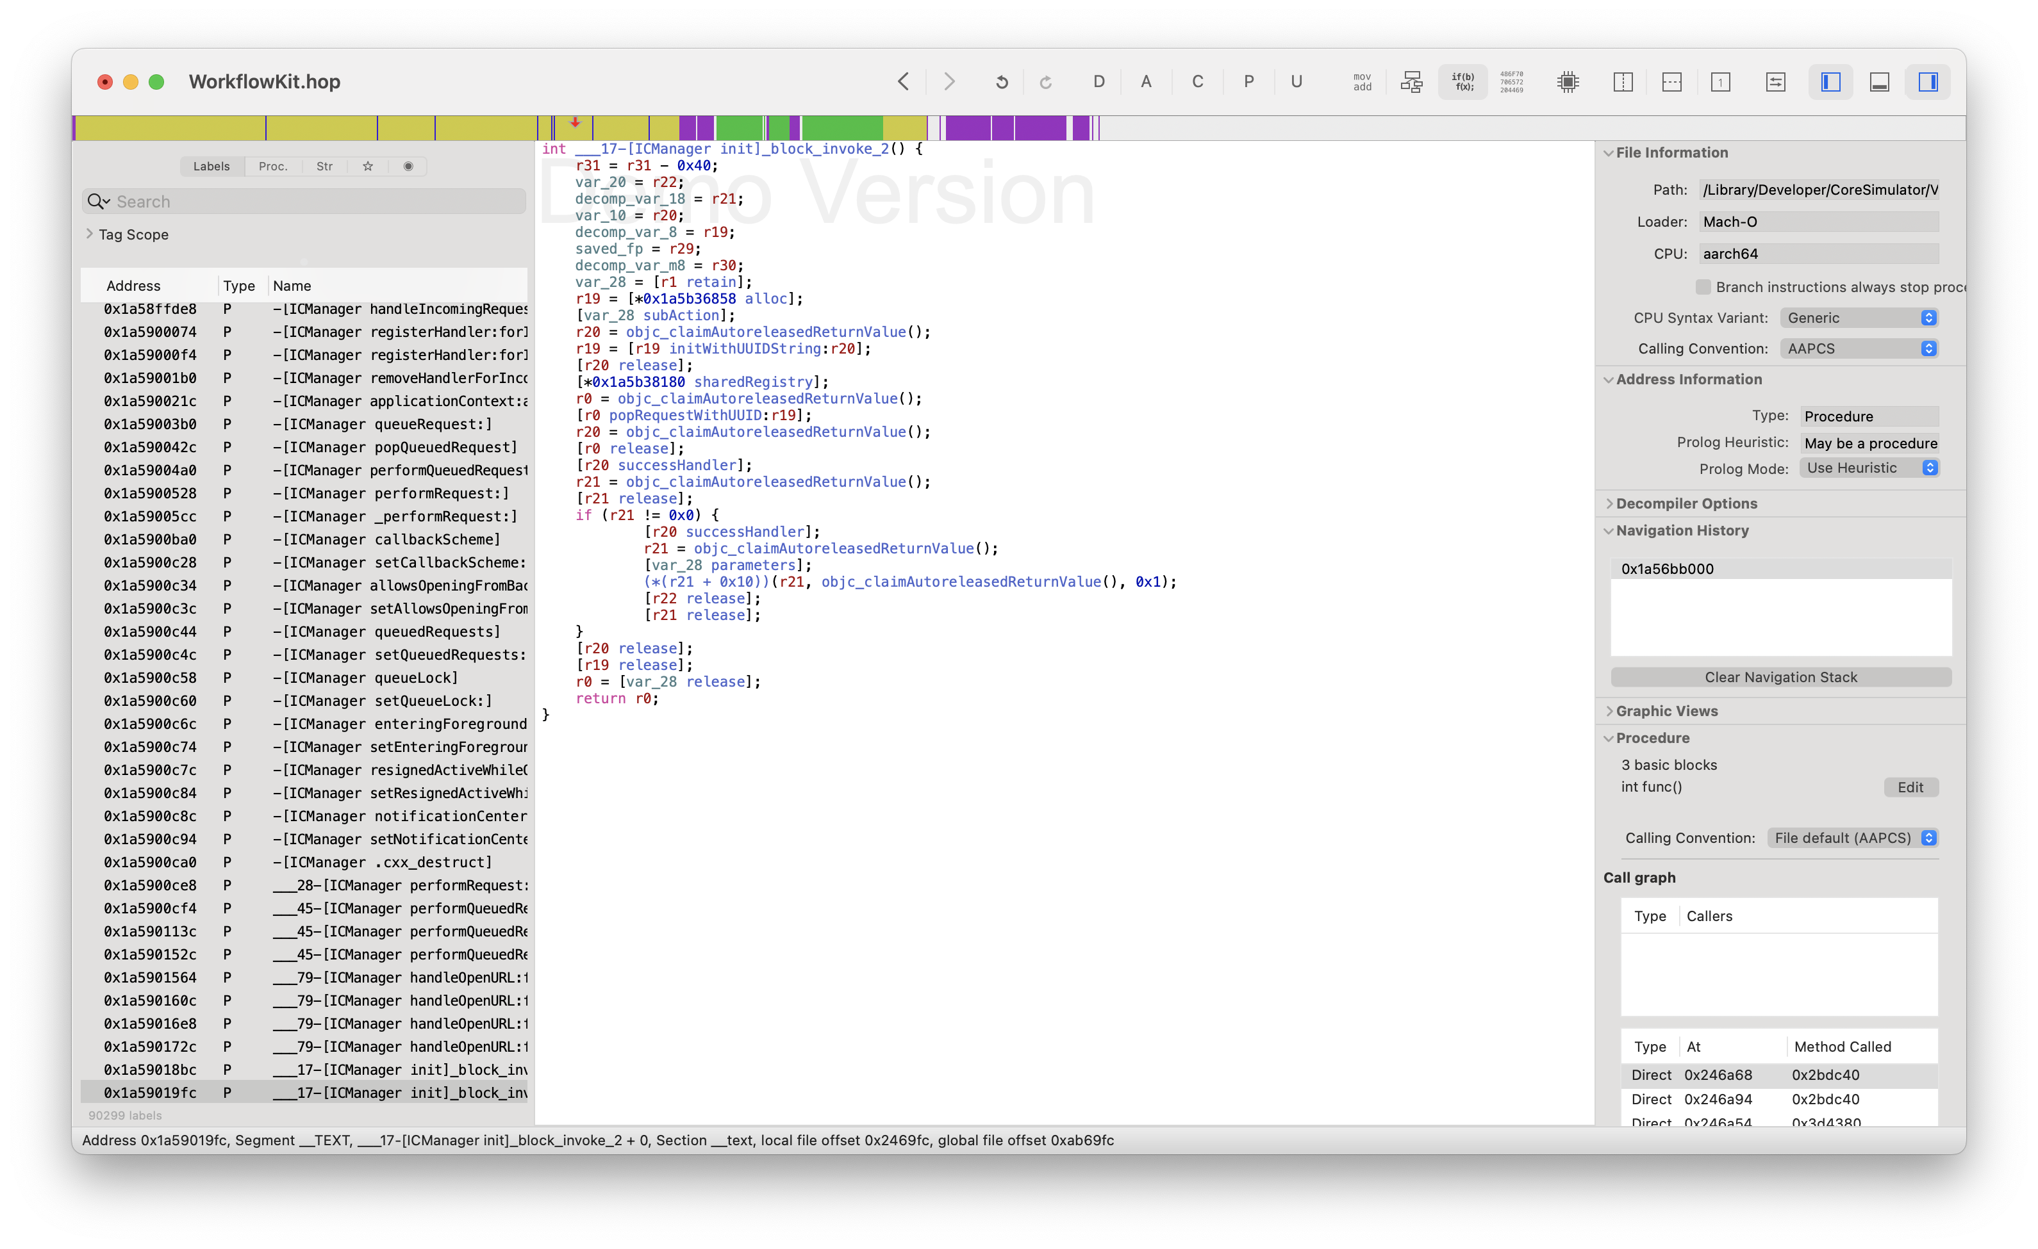Collapse the Address Information section

click(1609, 379)
